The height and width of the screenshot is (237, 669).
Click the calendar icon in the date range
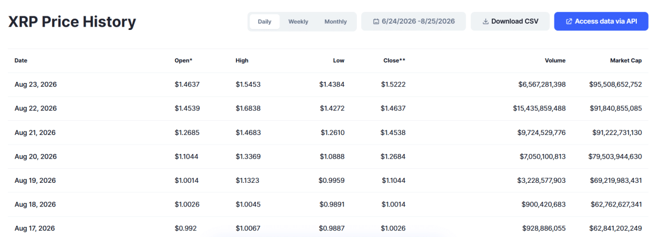coord(376,21)
